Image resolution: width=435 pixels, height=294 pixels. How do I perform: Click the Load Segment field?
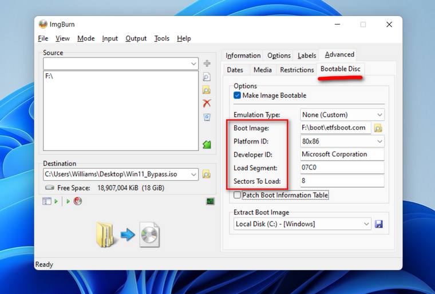click(x=342, y=168)
